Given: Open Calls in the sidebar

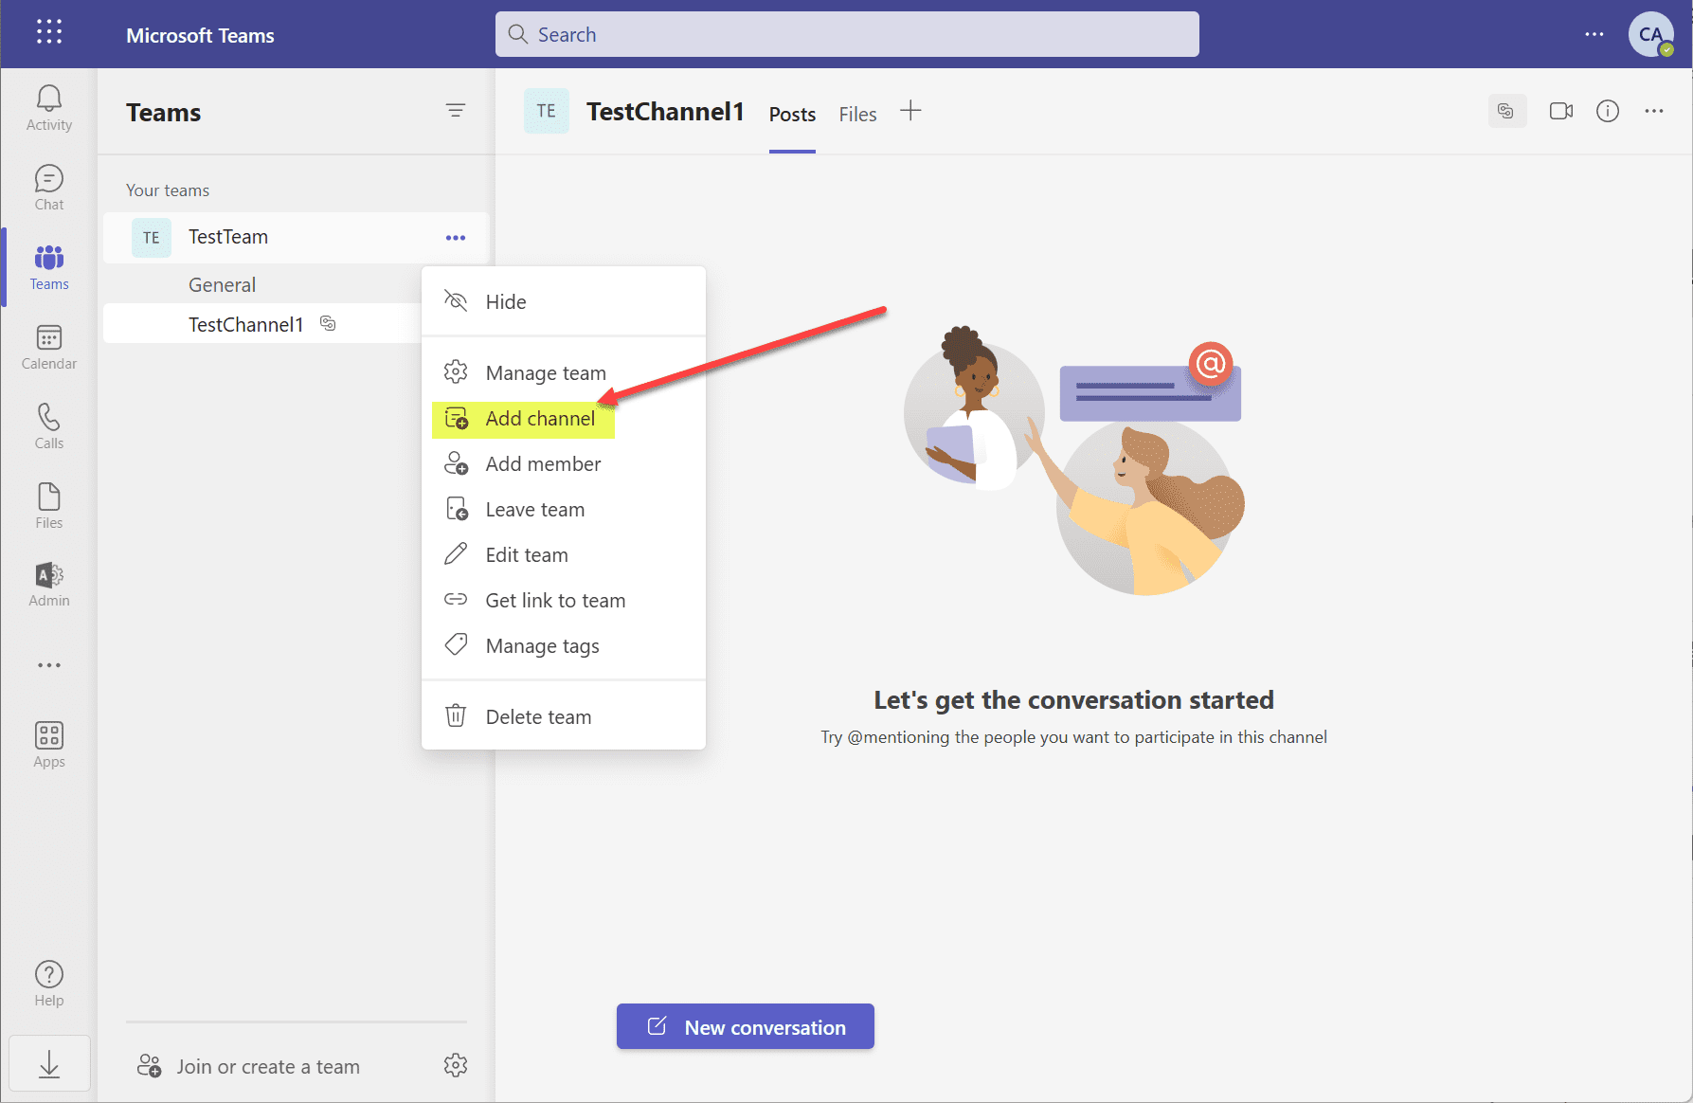Looking at the screenshot, I should point(49,426).
